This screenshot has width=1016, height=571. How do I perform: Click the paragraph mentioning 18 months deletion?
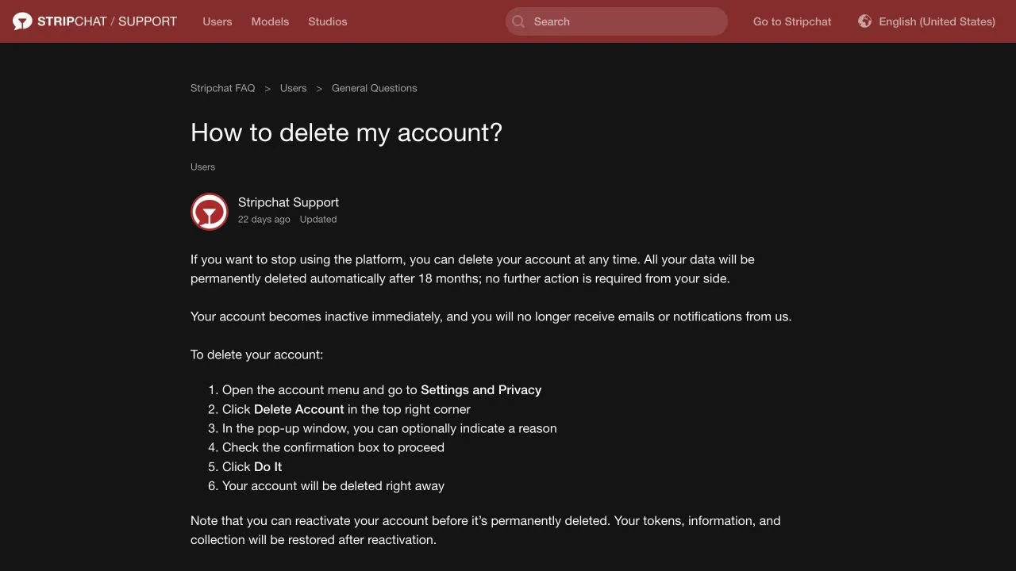pyautogui.click(x=473, y=269)
